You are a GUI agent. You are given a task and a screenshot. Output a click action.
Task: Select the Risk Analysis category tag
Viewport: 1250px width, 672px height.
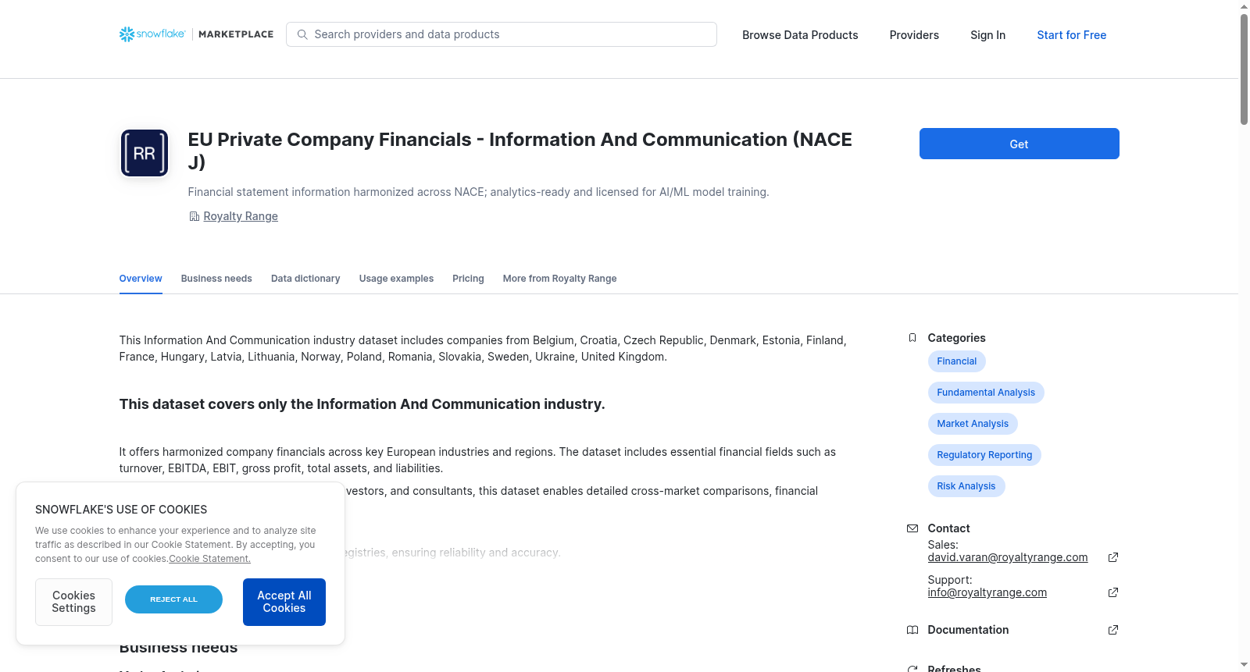tap(966, 486)
